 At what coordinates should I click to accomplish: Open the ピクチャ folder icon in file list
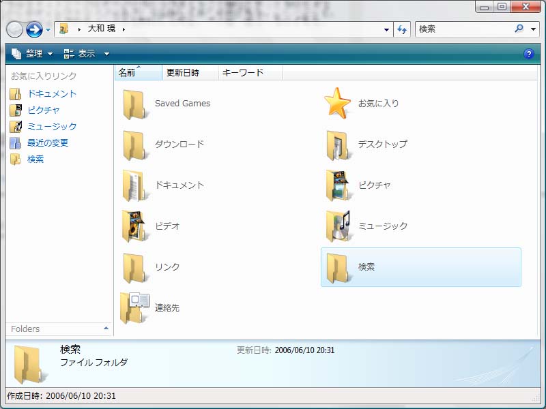coord(337,185)
